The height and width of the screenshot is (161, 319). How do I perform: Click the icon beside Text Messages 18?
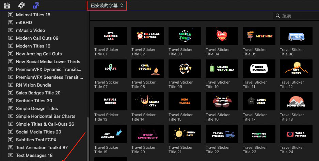(x=10, y=155)
